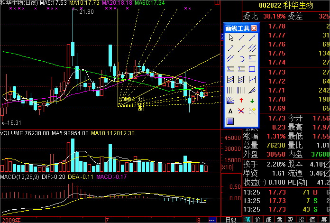Select the vertical cycle lines tool
Viewport: 330px width, 223px height.
click(231, 90)
